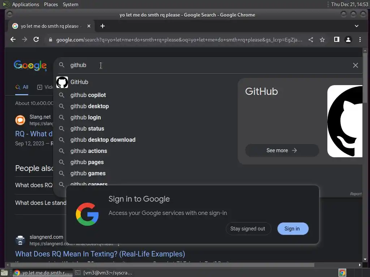The height and width of the screenshot is (277, 370).
Task: Go back with the browser back arrow
Action: pos(13,39)
